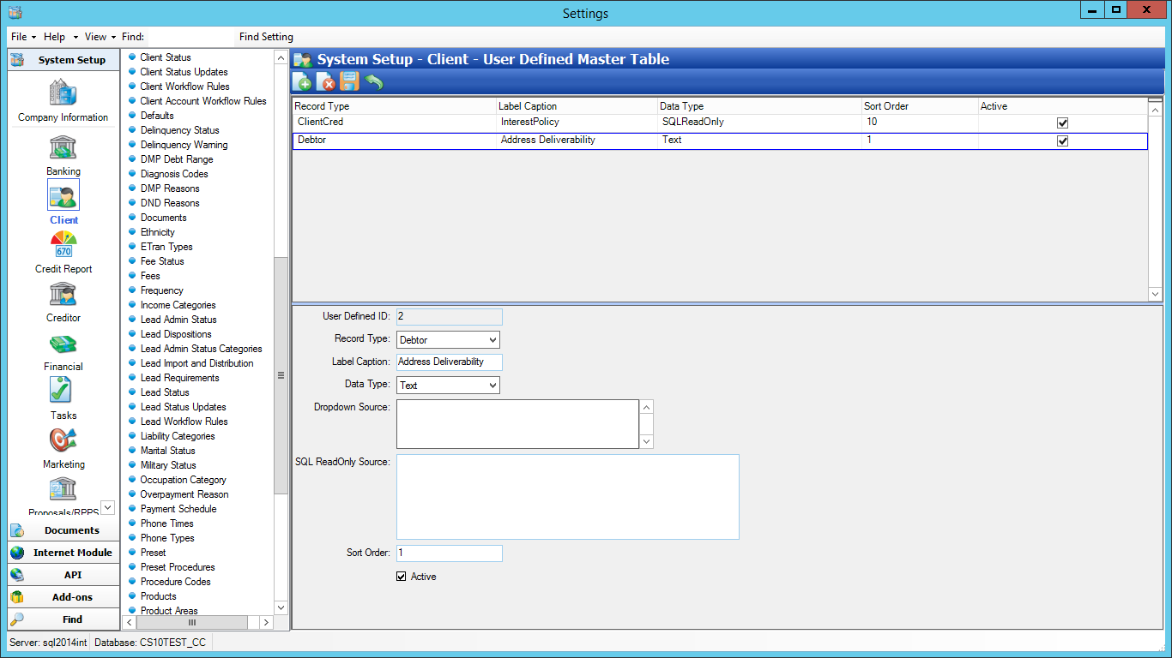Click the table grid scroll-down arrow
The image size is (1172, 658).
click(1155, 294)
